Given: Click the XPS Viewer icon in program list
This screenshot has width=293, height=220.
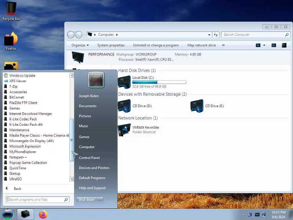Looking at the screenshot, I should (x=6, y=81).
